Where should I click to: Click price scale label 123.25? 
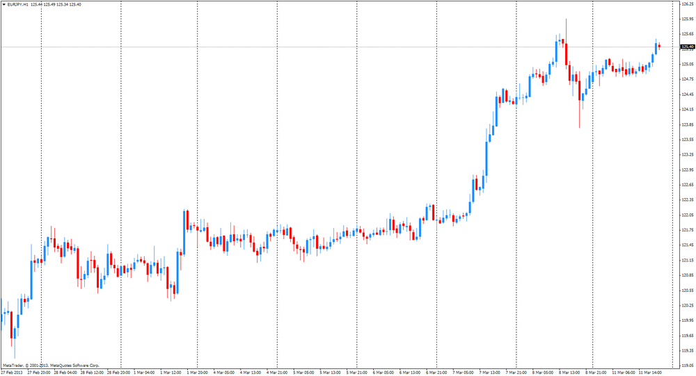[688, 154]
